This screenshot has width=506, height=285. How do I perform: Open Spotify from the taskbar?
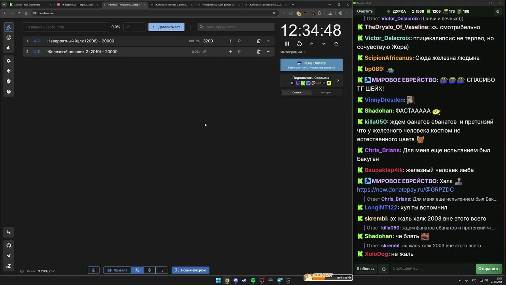(253, 280)
